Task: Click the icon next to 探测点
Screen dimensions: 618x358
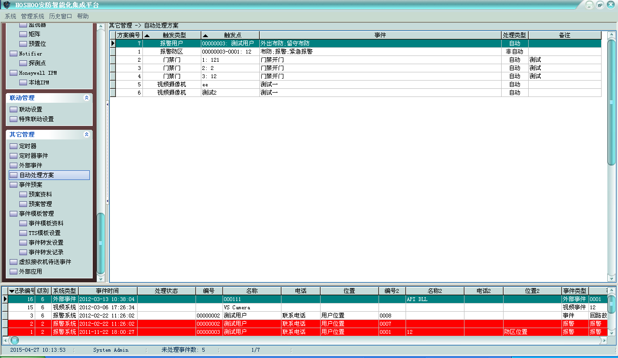Action: pyautogui.click(x=23, y=63)
